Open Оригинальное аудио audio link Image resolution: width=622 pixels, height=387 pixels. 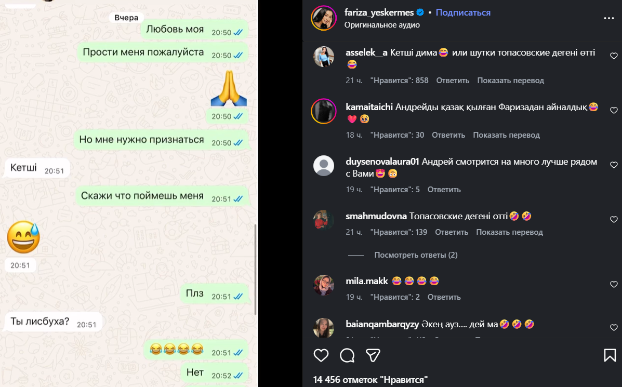tap(382, 25)
